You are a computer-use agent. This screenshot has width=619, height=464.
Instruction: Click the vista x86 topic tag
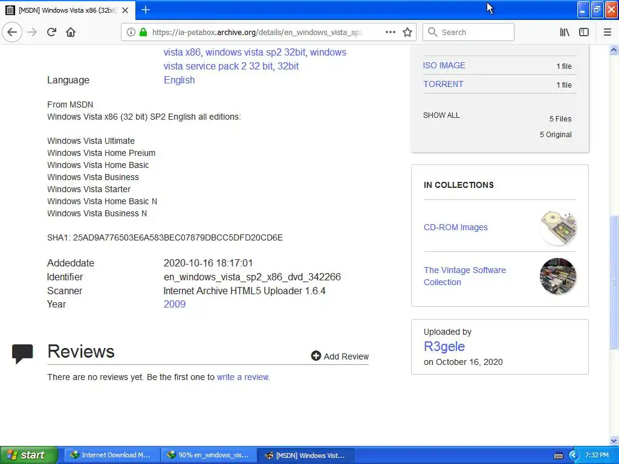pos(182,52)
